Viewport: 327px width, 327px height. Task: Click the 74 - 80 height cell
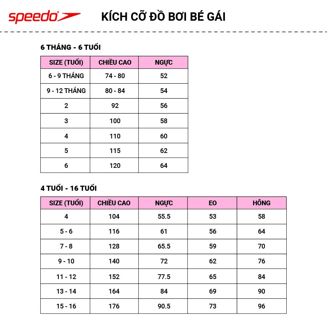tap(114, 76)
